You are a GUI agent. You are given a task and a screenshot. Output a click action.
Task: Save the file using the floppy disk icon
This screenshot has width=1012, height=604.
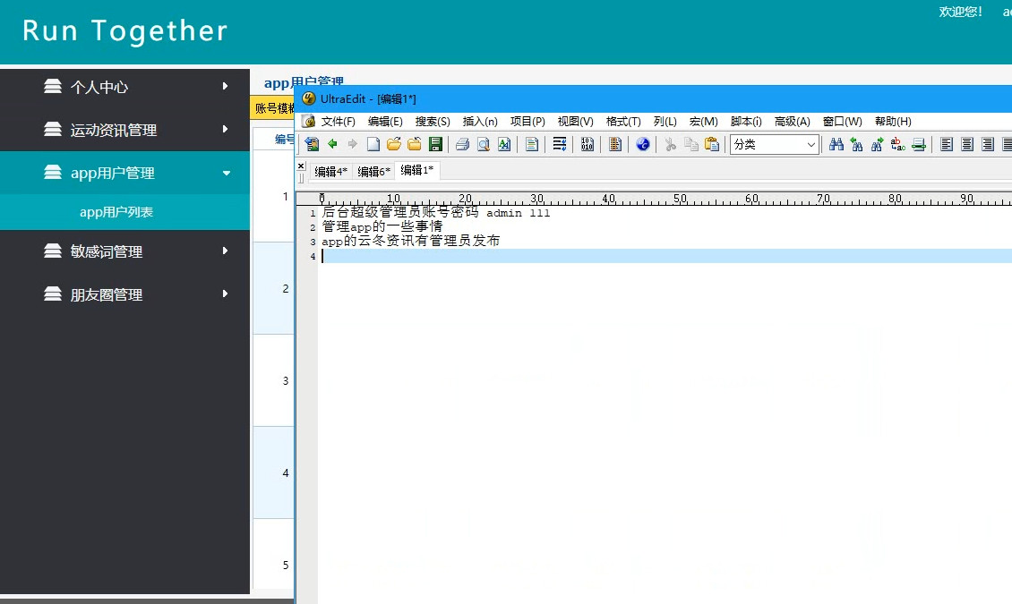click(x=435, y=144)
